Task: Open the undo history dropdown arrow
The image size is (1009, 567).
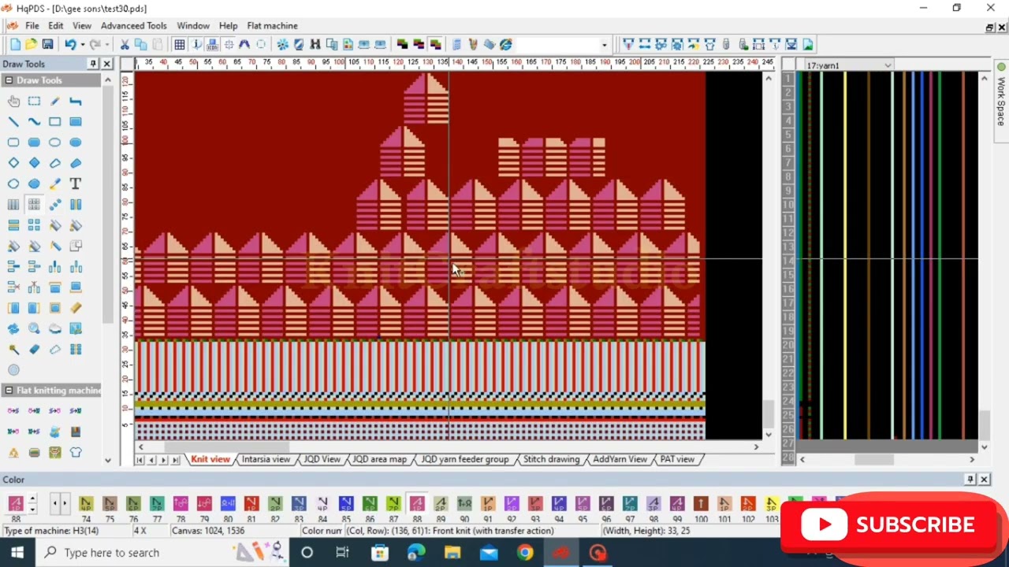Action: click(x=82, y=45)
